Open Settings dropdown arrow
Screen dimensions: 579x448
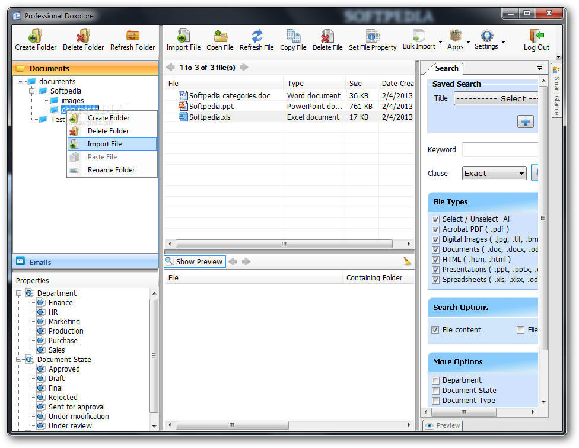coord(503,42)
